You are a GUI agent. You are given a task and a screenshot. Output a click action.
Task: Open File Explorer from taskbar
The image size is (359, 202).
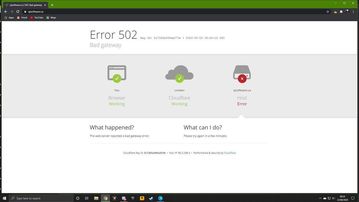coord(96,198)
